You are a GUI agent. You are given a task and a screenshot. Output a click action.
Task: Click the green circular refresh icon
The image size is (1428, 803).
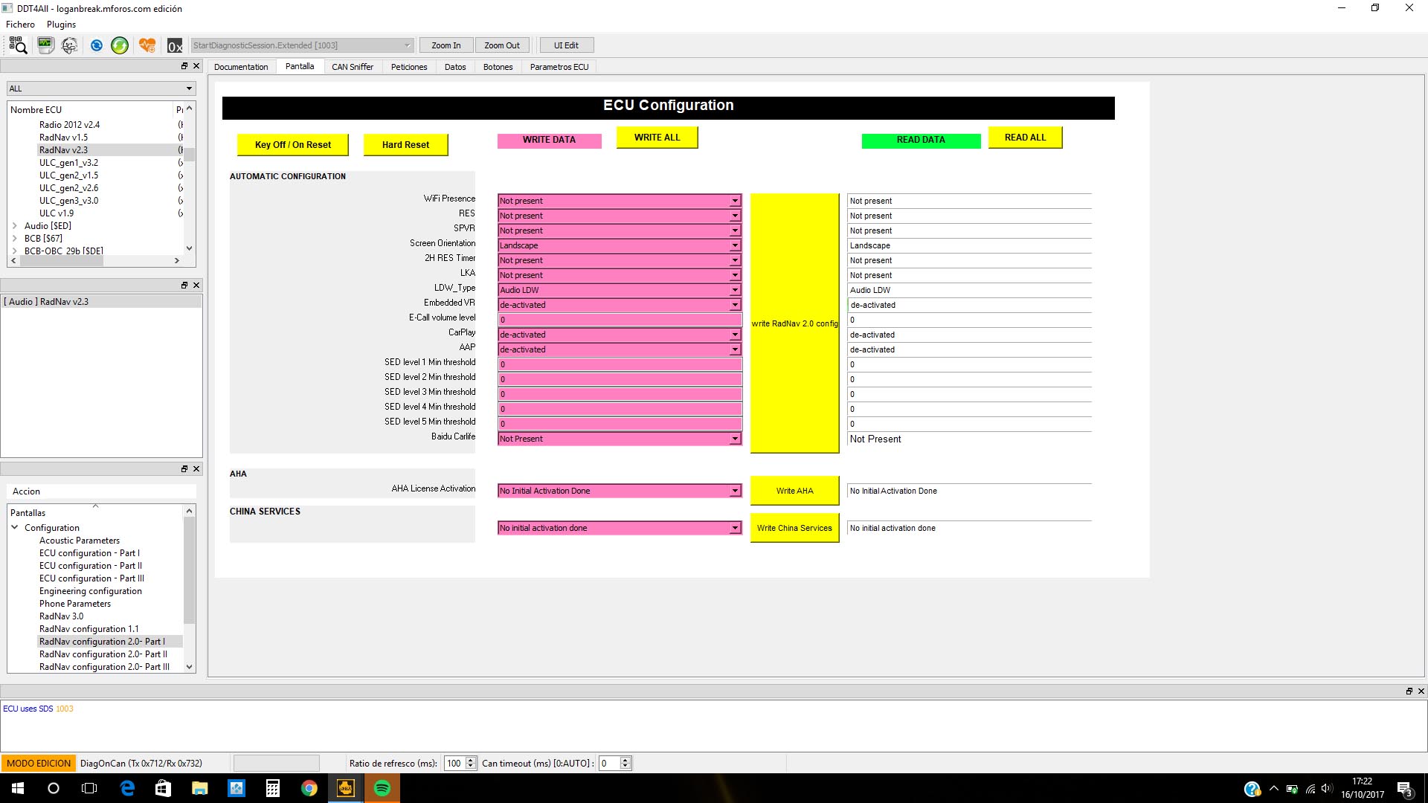(120, 45)
